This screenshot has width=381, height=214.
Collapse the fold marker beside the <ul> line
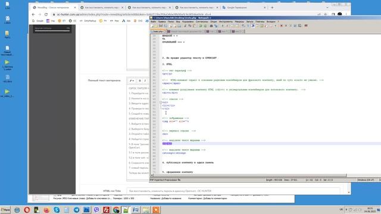161,102
